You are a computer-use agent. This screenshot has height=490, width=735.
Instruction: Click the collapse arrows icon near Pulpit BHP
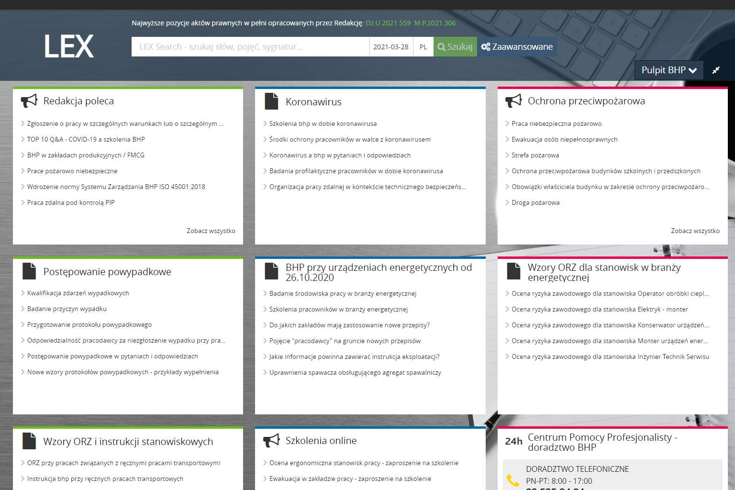click(x=716, y=70)
